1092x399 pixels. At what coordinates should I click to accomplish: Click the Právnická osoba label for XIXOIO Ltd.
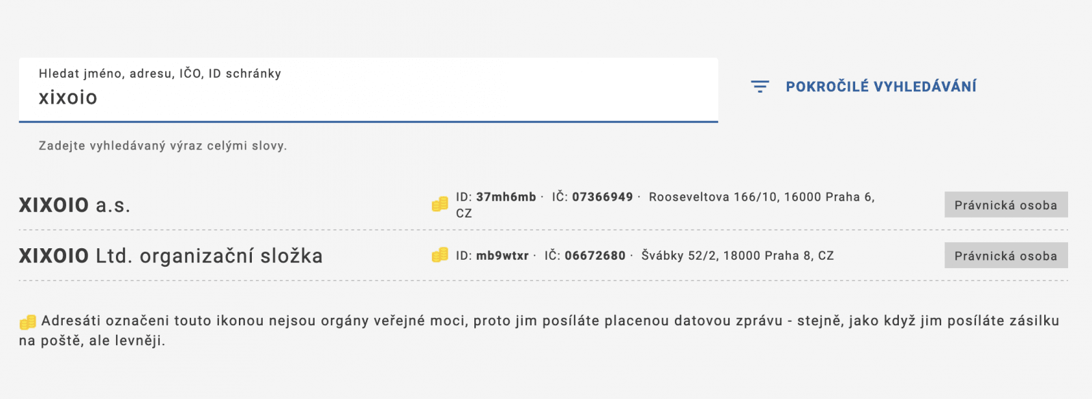[x=1005, y=255]
